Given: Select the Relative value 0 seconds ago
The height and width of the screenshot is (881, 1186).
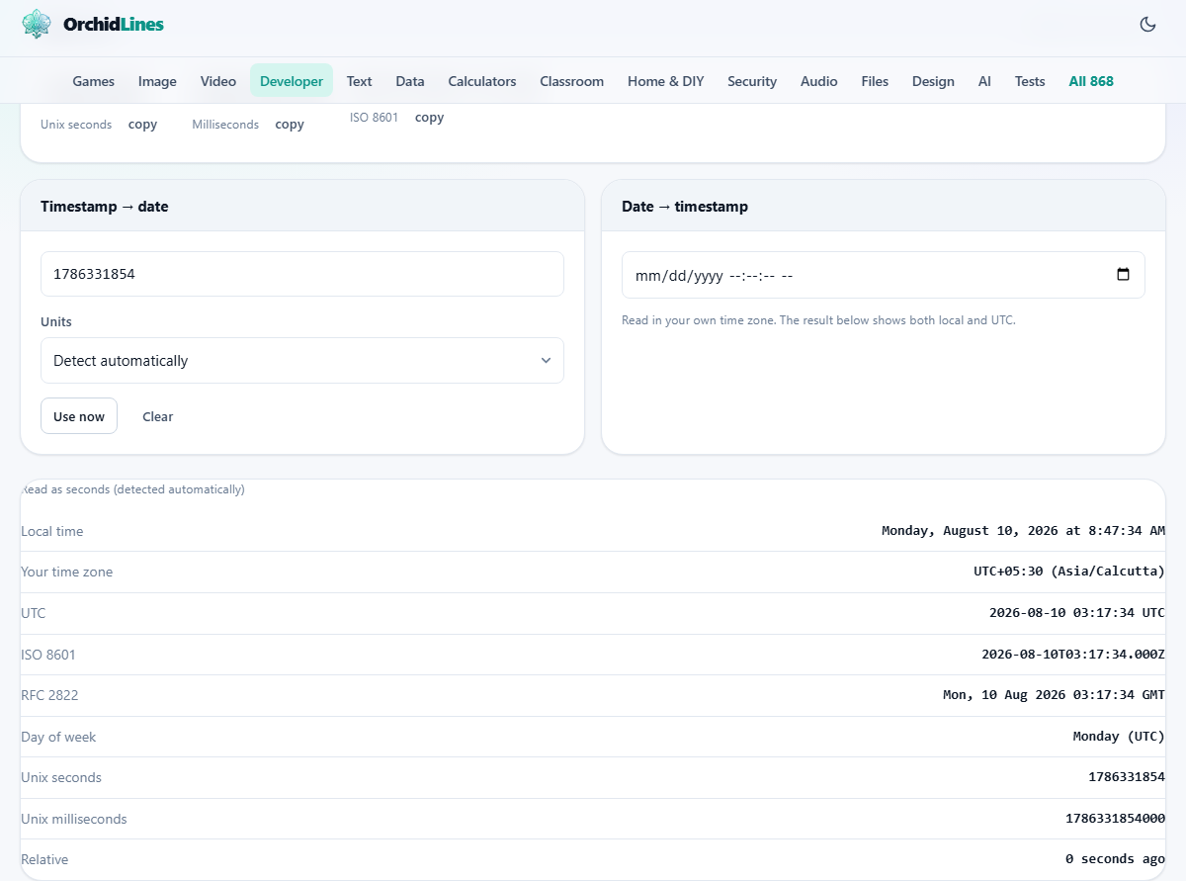Looking at the screenshot, I should (1116, 859).
